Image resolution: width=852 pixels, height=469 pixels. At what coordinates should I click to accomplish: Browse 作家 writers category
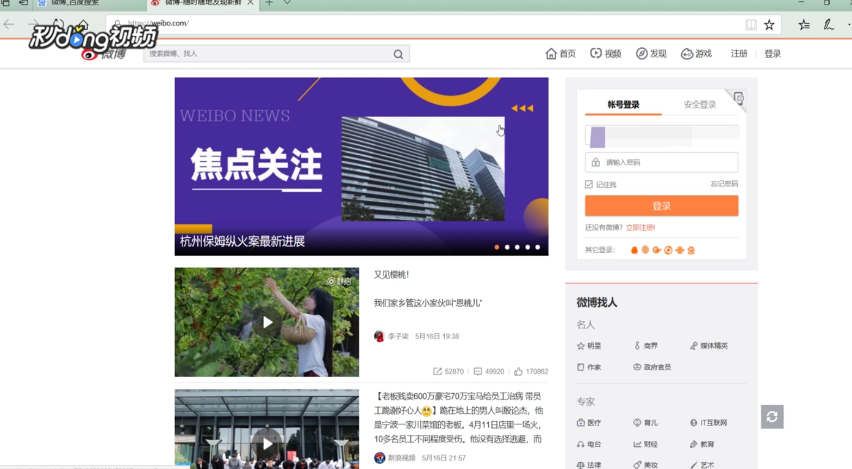(x=589, y=367)
